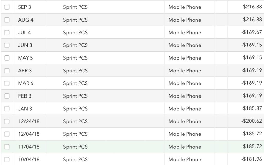This screenshot has height=165, width=264.
Task: Click the -$200.62 amount
Action: click(x=251, y=121)
